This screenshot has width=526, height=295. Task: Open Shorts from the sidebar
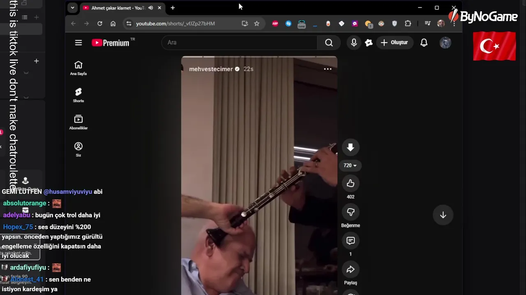pos(78,95)
